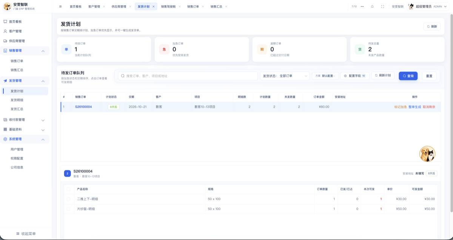The height and width of the screenshot is (240, 453).
Task: Close the 发货计划 tab
Action: [153, 6]
